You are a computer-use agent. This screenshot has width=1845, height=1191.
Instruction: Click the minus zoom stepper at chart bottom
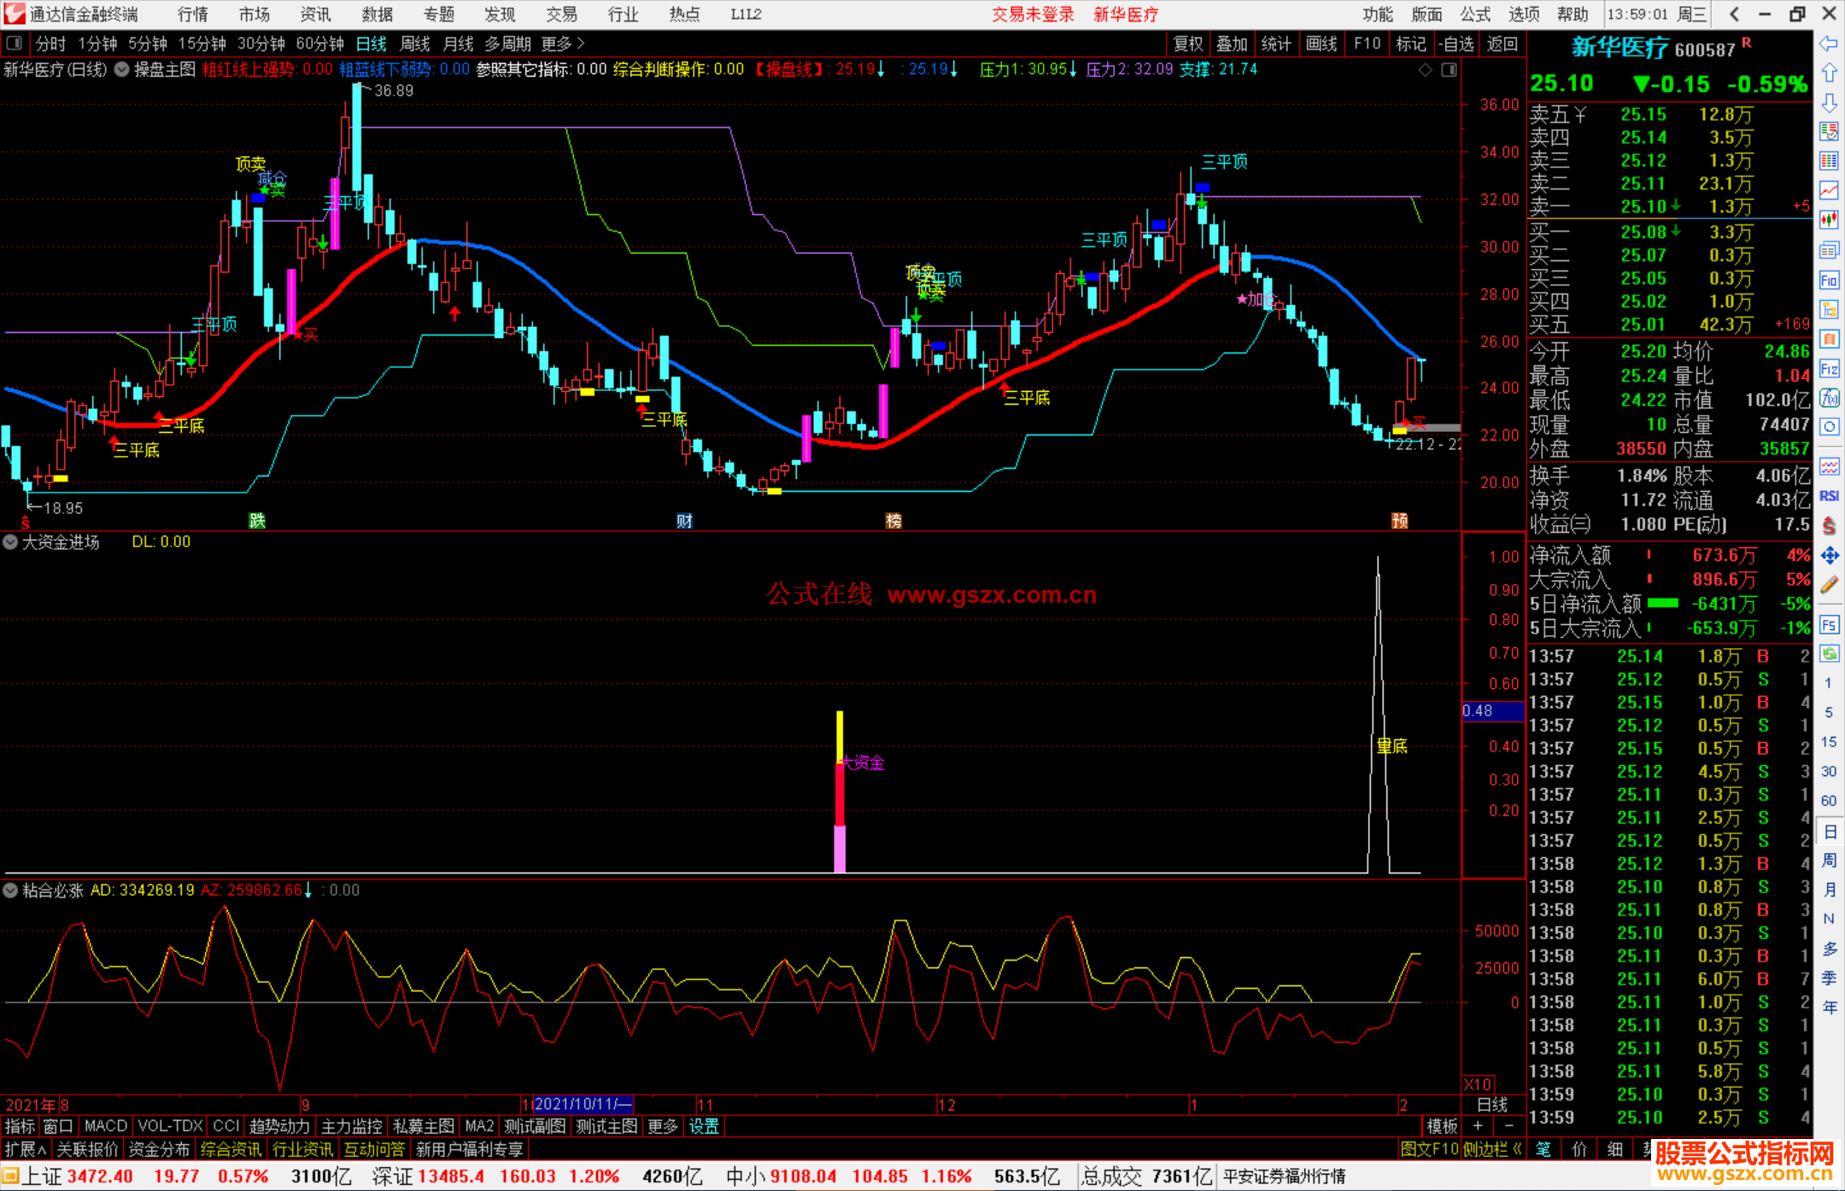point(1509,1127)
